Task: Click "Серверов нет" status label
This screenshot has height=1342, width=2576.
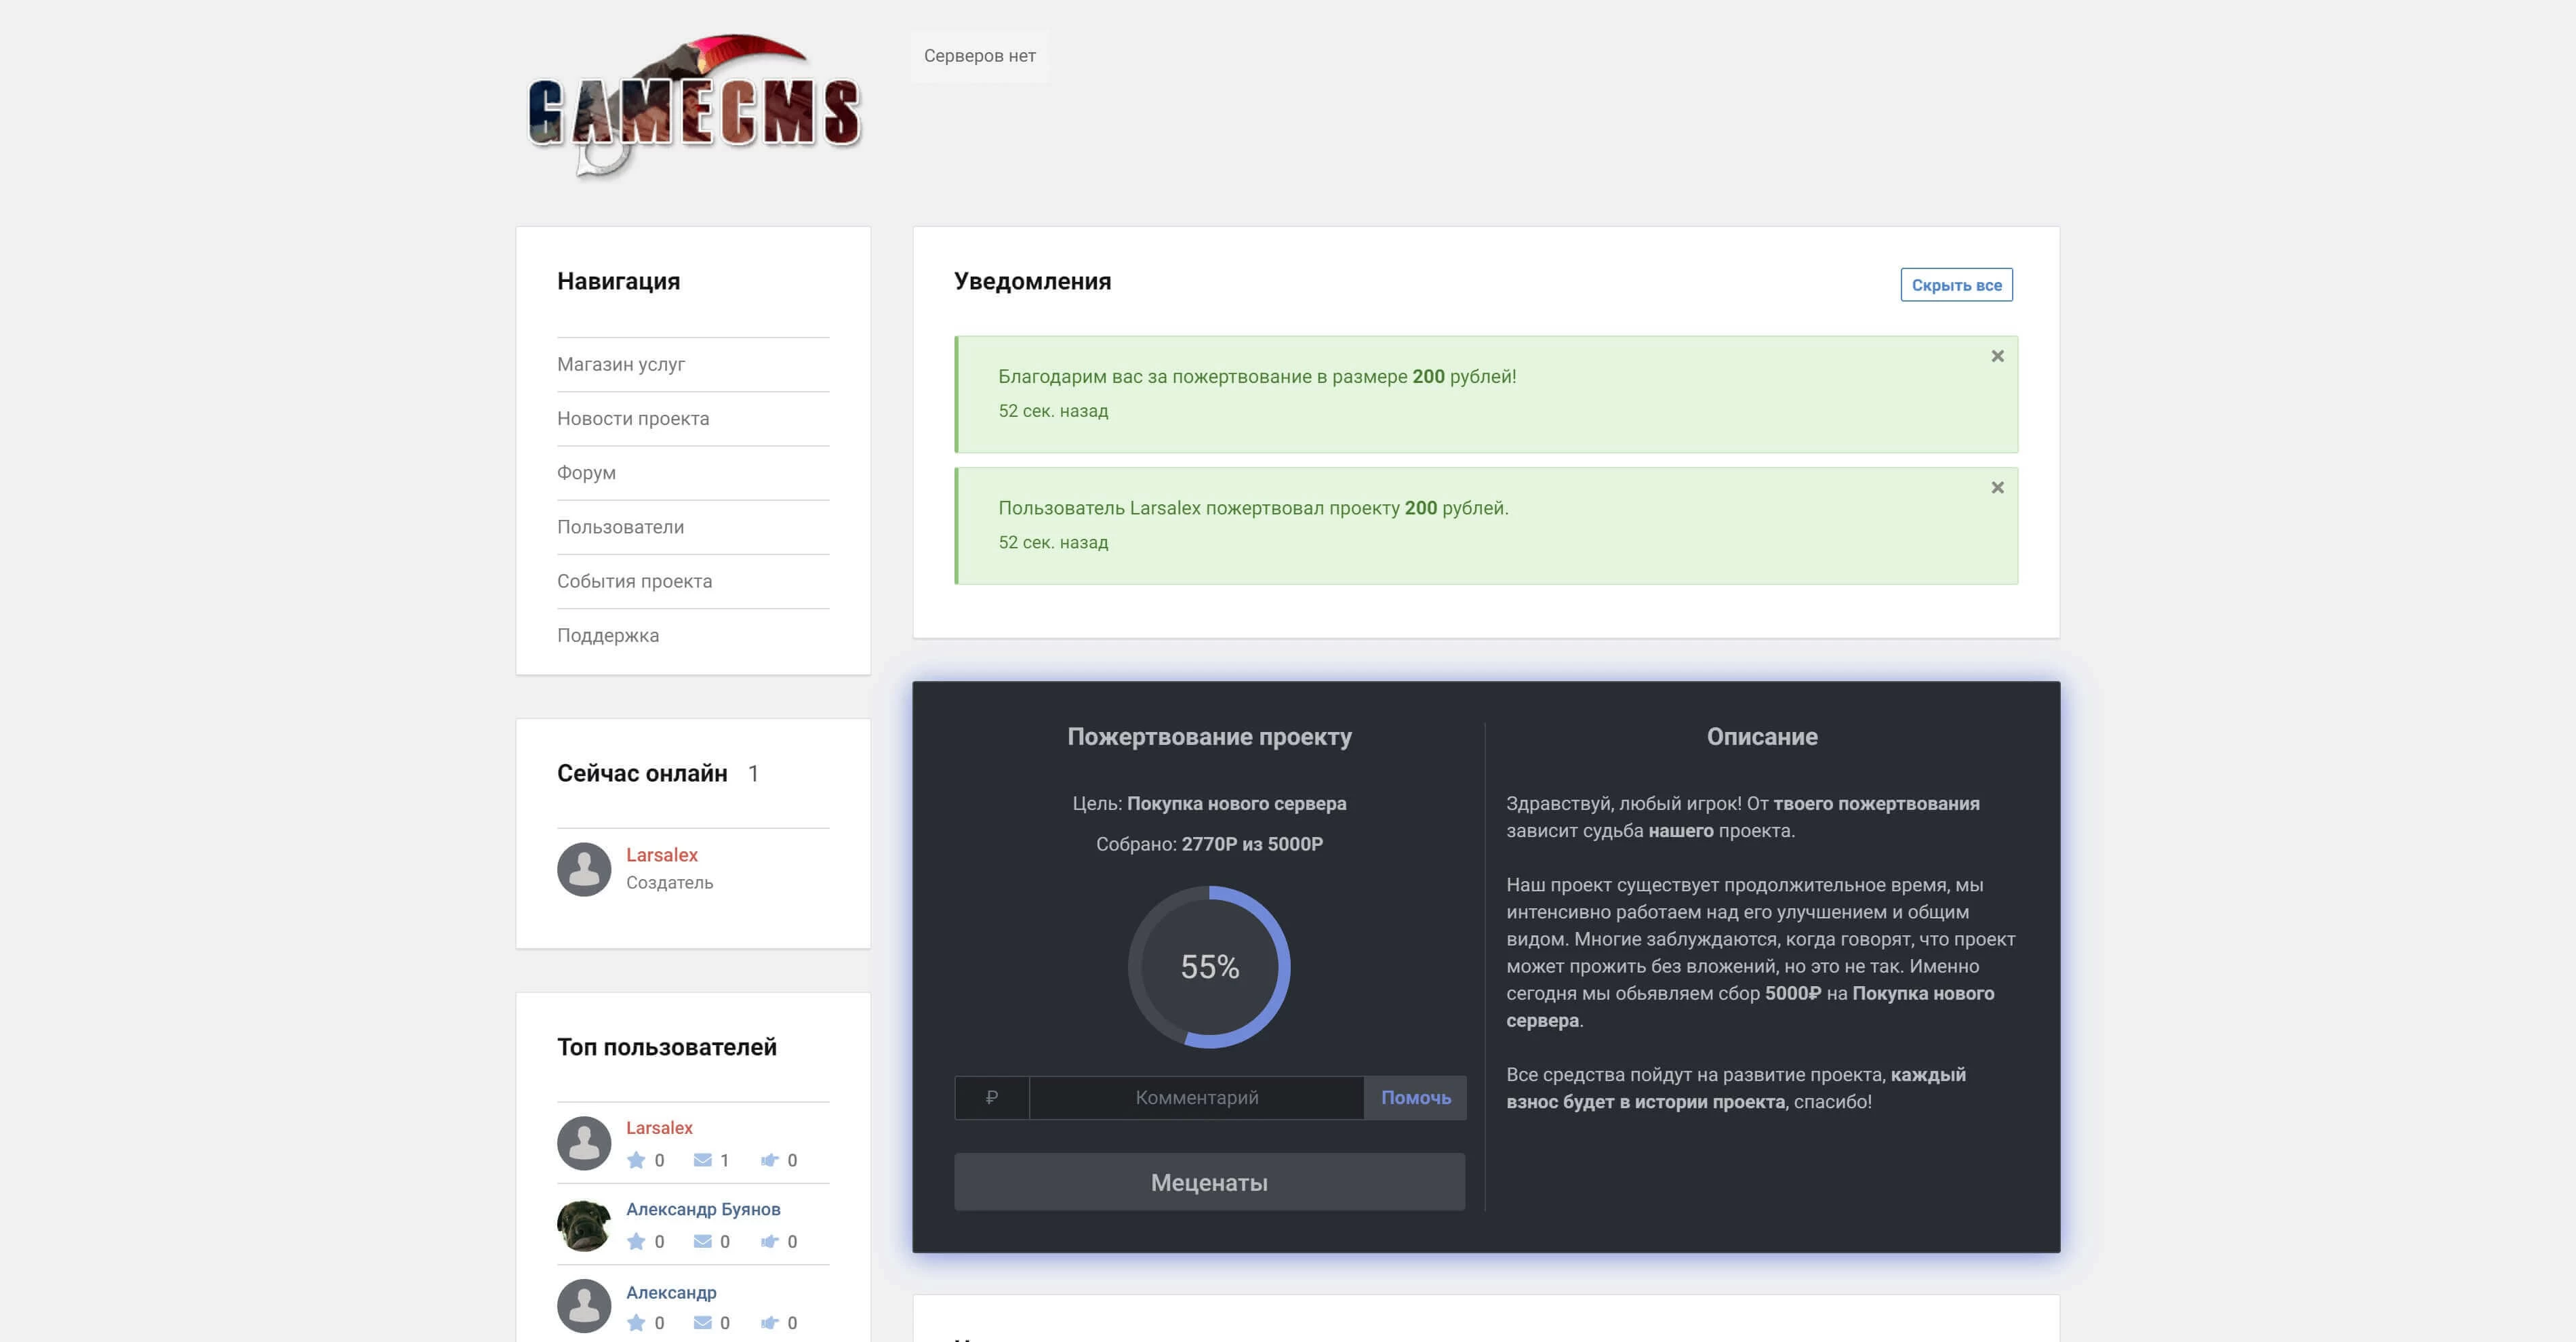Action: click(x=979, y=56)
